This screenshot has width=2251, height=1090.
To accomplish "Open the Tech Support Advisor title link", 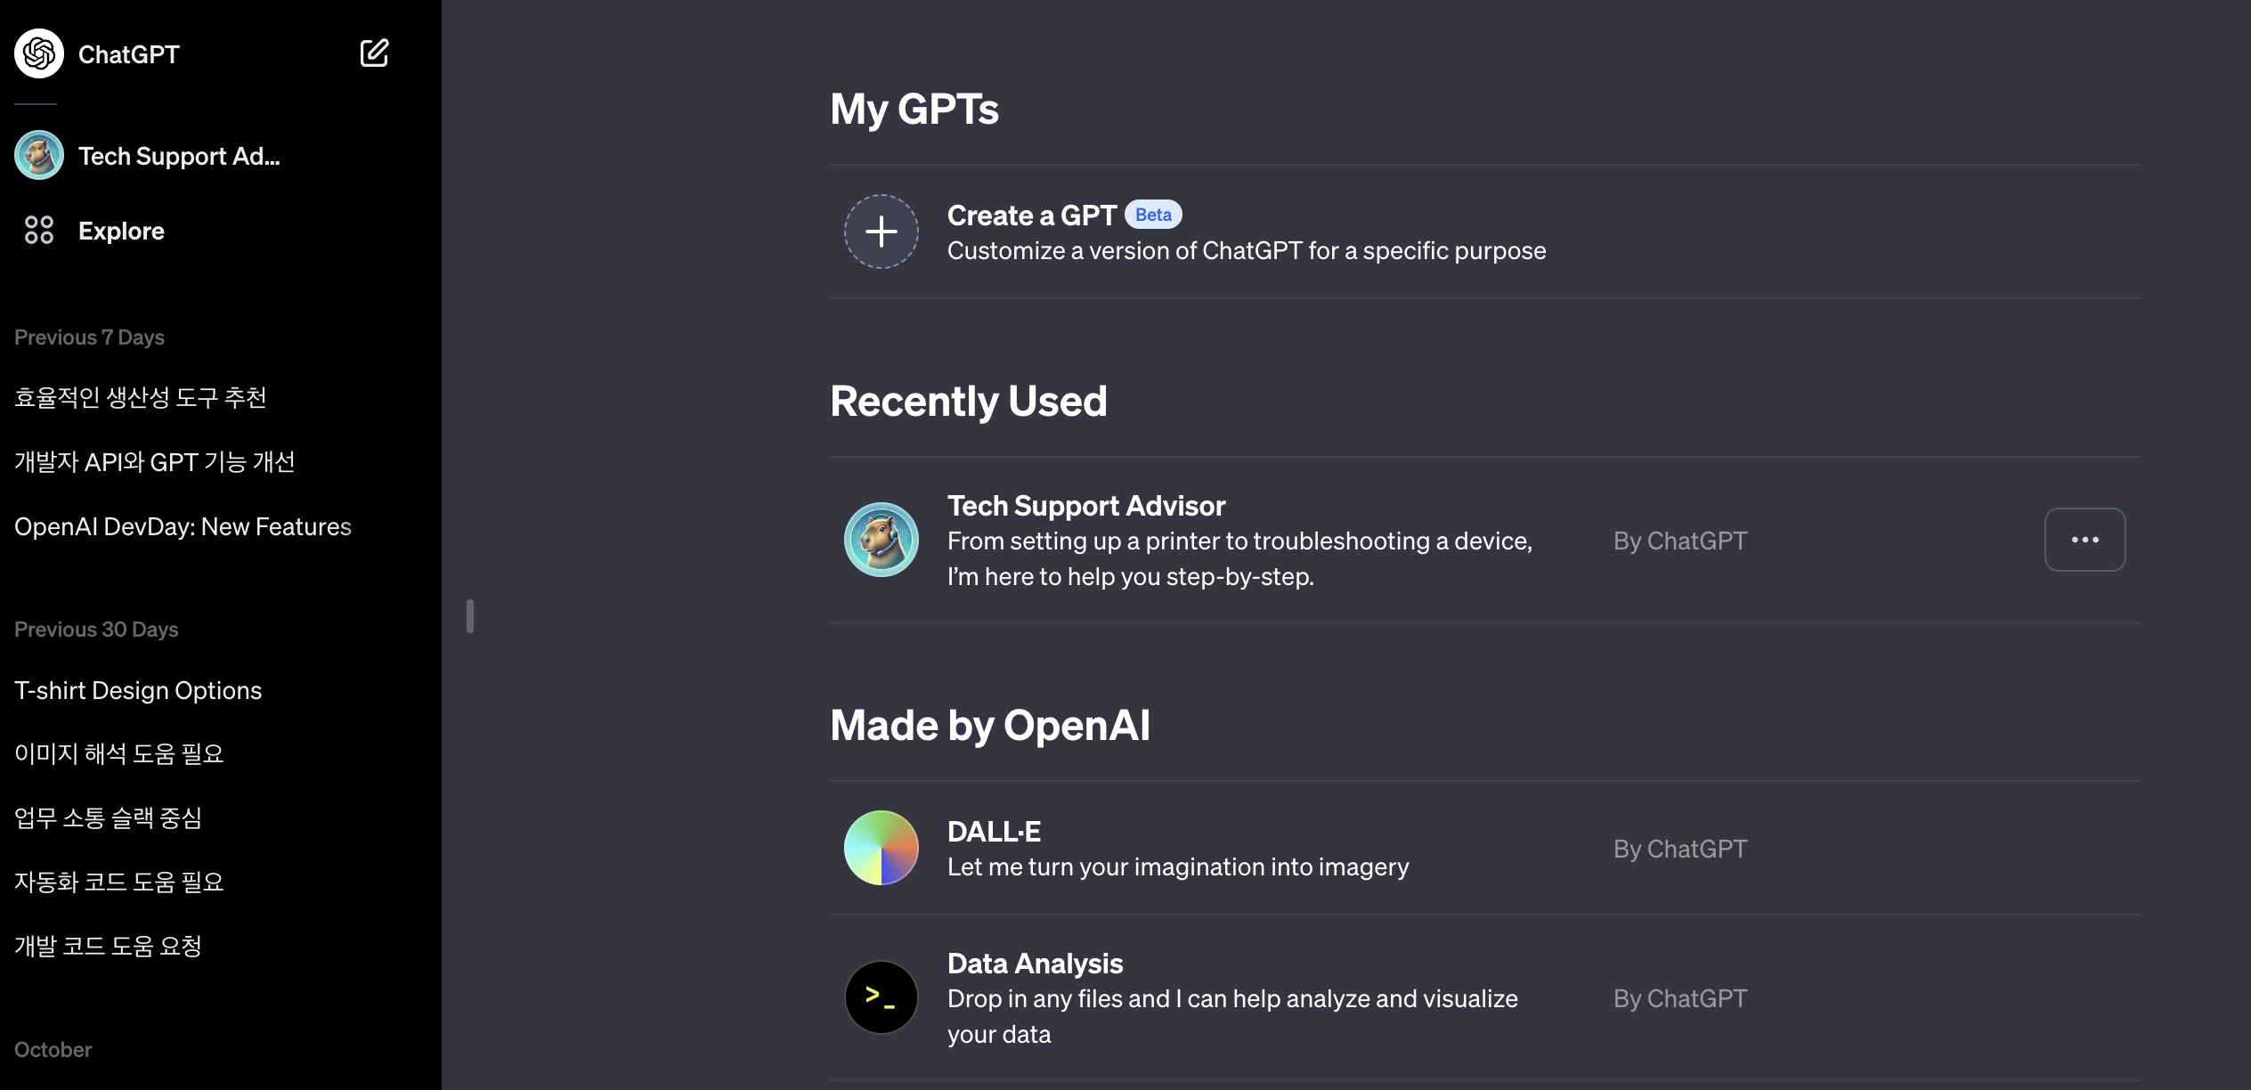I will coord(1086,506).
